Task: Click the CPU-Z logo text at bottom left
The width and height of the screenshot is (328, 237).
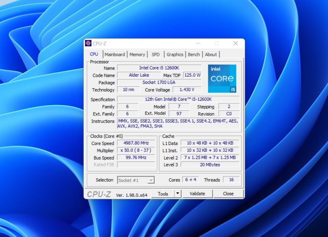Action: (x=99, y=194)
